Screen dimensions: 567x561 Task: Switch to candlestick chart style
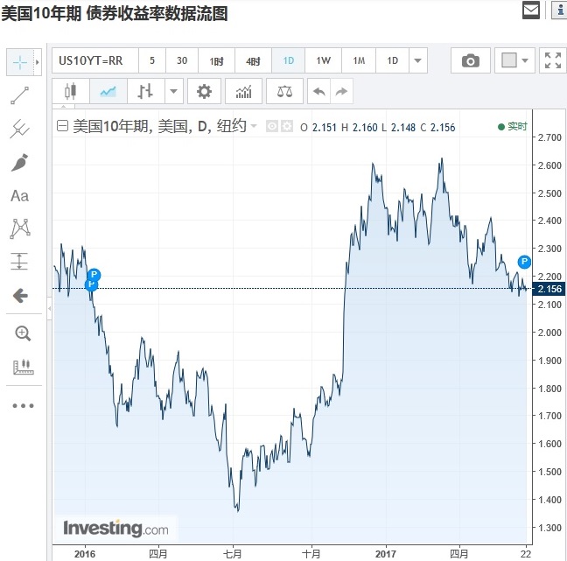click(x=71, y=91)
